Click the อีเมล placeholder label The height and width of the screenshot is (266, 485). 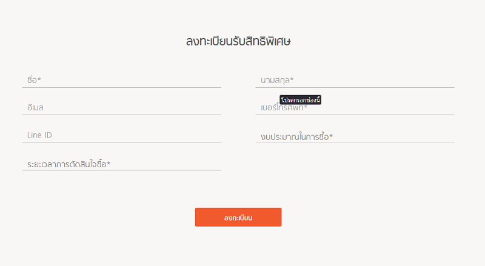pyautogui.click(x=35, y=108)
